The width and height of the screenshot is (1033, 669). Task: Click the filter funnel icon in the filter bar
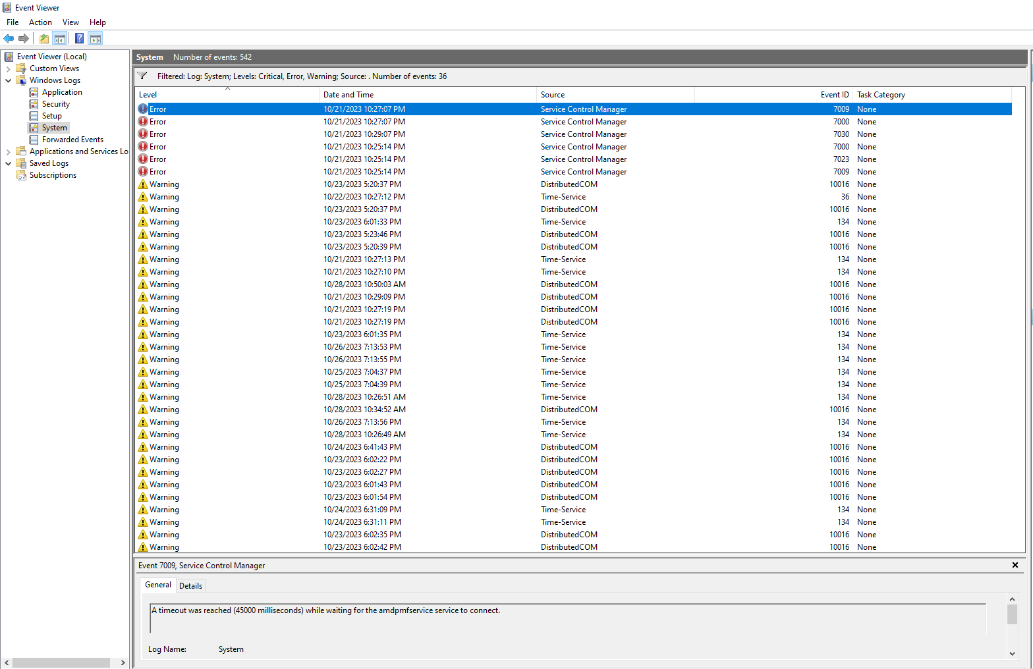[142, 76]
